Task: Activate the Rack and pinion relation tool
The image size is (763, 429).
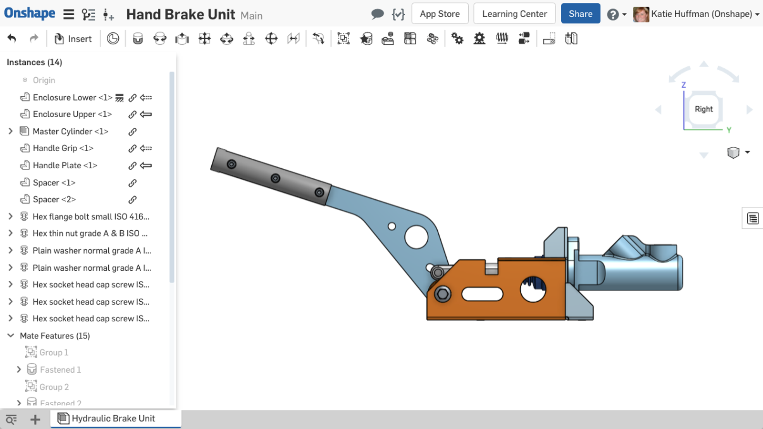Action: tap(479, 39)
